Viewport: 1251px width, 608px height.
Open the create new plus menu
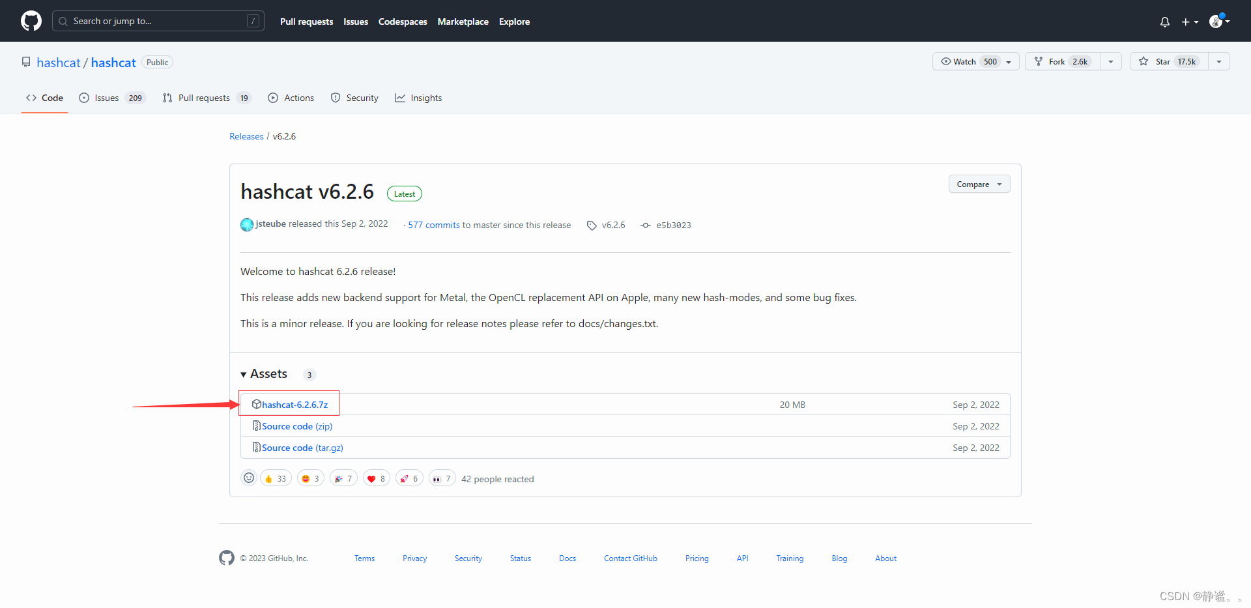pos(1190,22)
